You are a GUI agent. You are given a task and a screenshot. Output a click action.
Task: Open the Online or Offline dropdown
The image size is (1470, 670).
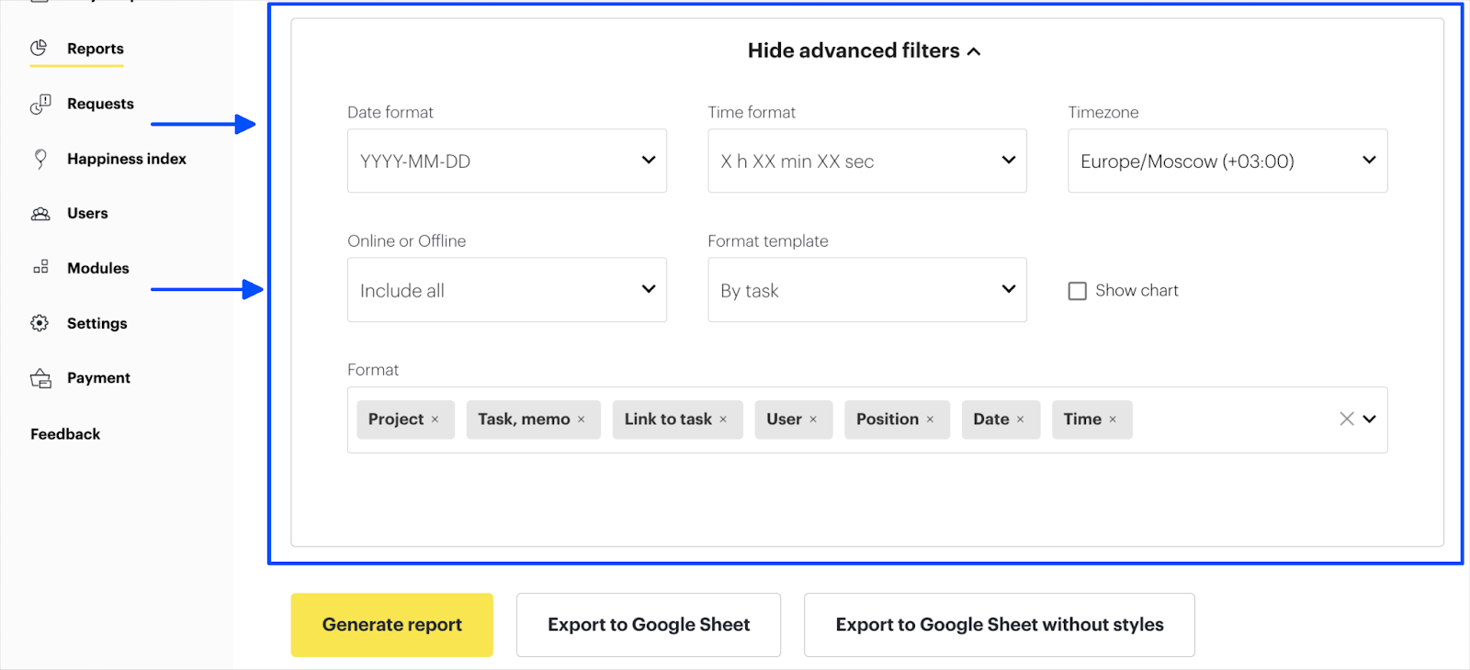(x=507, y=290)
